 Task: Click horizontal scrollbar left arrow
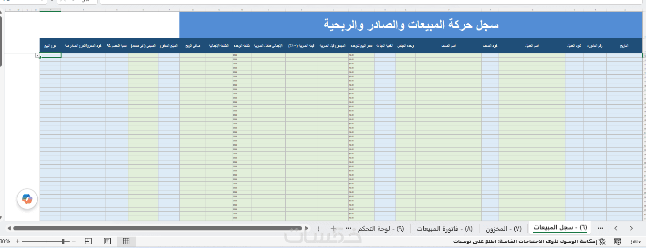click(9, 228)
